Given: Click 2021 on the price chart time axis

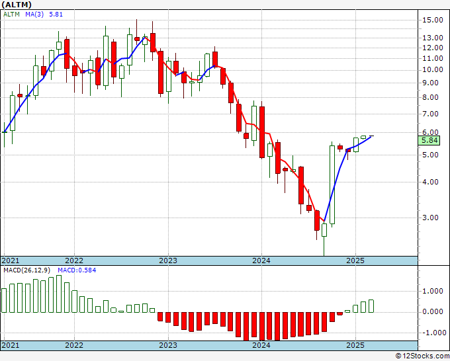Looking at the screenshot, I should (11, 261).
